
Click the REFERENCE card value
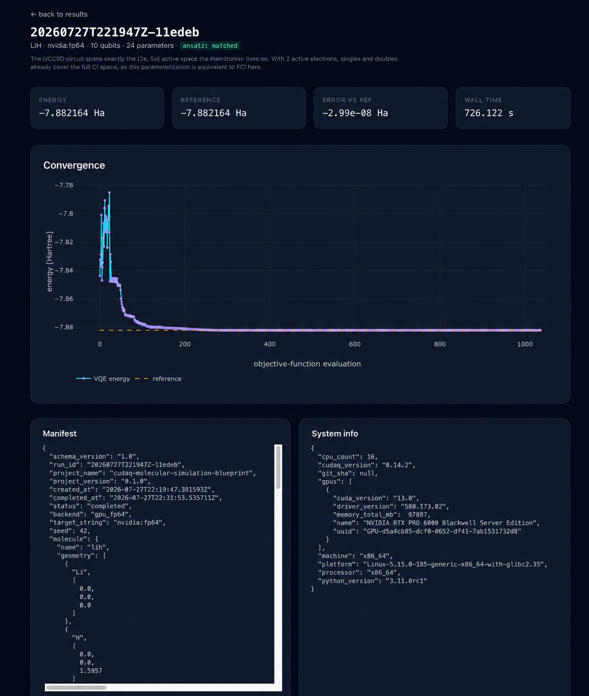[214, 113]
